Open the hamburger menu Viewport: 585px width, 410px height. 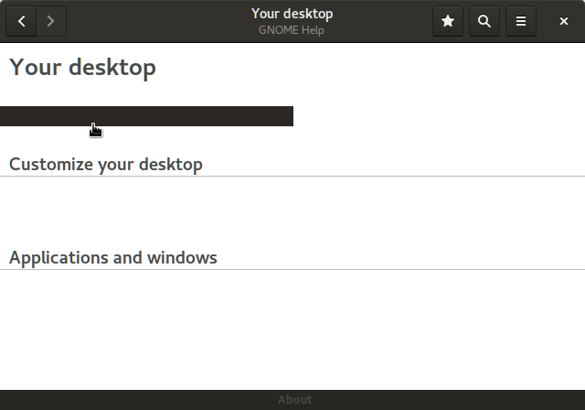coord(521,21)
